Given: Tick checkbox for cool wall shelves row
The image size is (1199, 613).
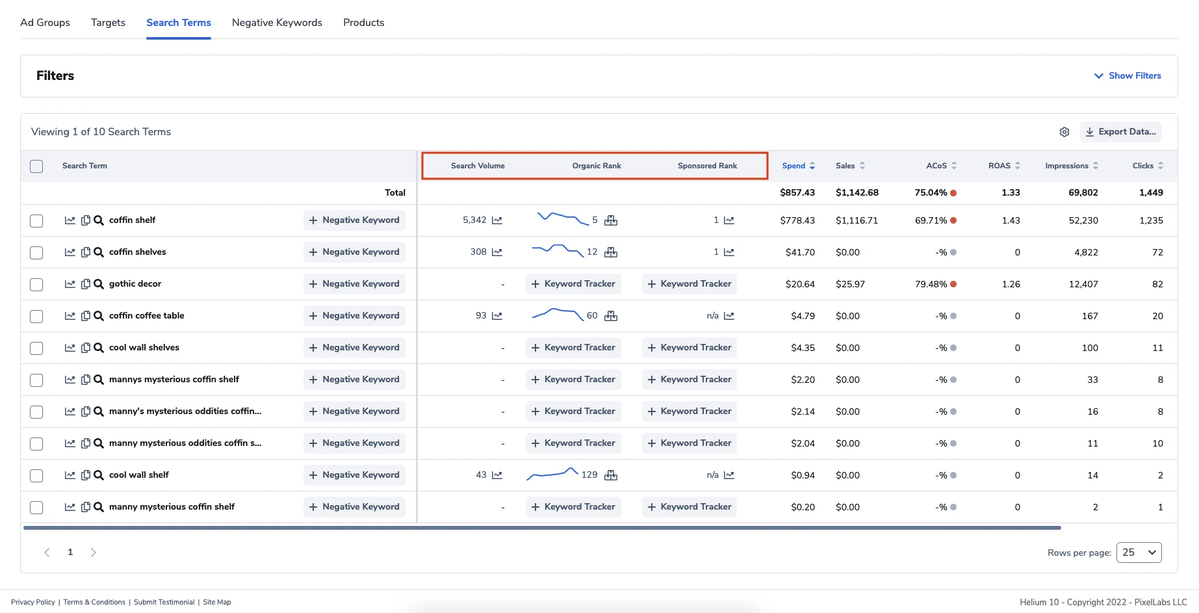Looking at the screenshot, I should 36,348.
